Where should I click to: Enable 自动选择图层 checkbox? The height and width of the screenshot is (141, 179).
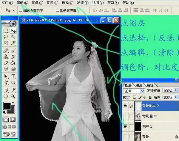tap(21, 10)
